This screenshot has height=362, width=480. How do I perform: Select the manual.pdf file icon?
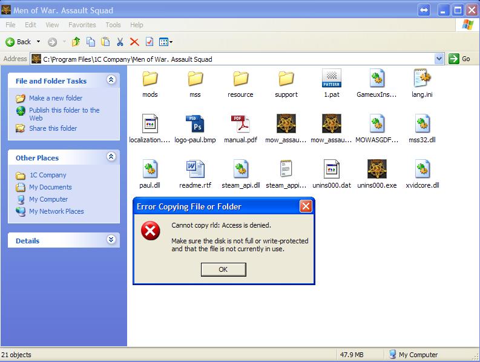click(x=241, y=124)
